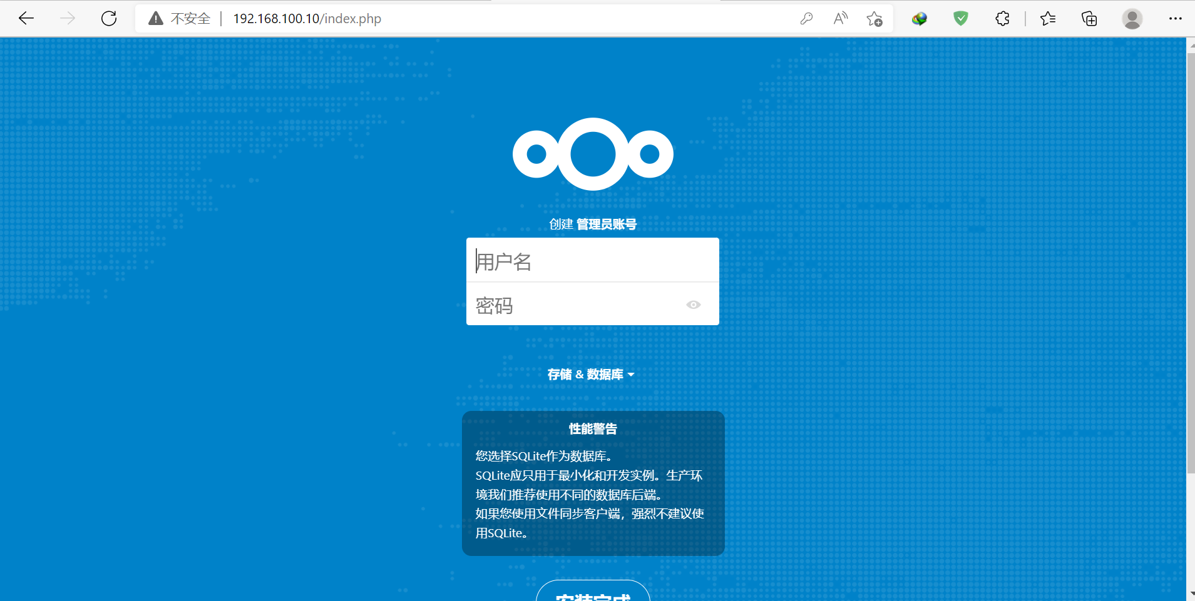Open the browser profile avatar
Screen dimensions: 1195x601
1132,19
